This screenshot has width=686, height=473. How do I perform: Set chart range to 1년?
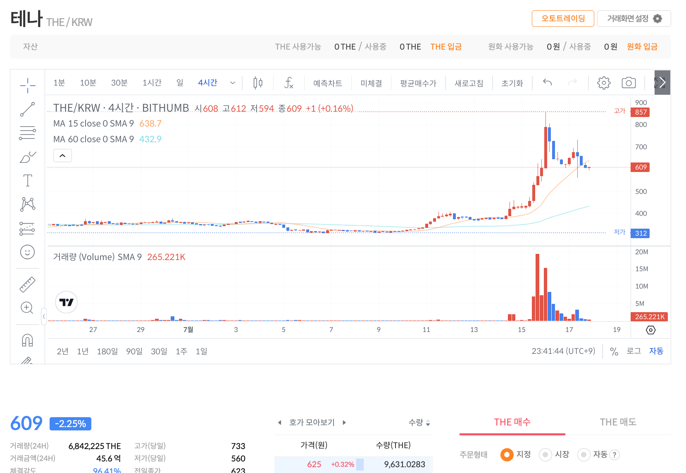click(x=83, y=351)
